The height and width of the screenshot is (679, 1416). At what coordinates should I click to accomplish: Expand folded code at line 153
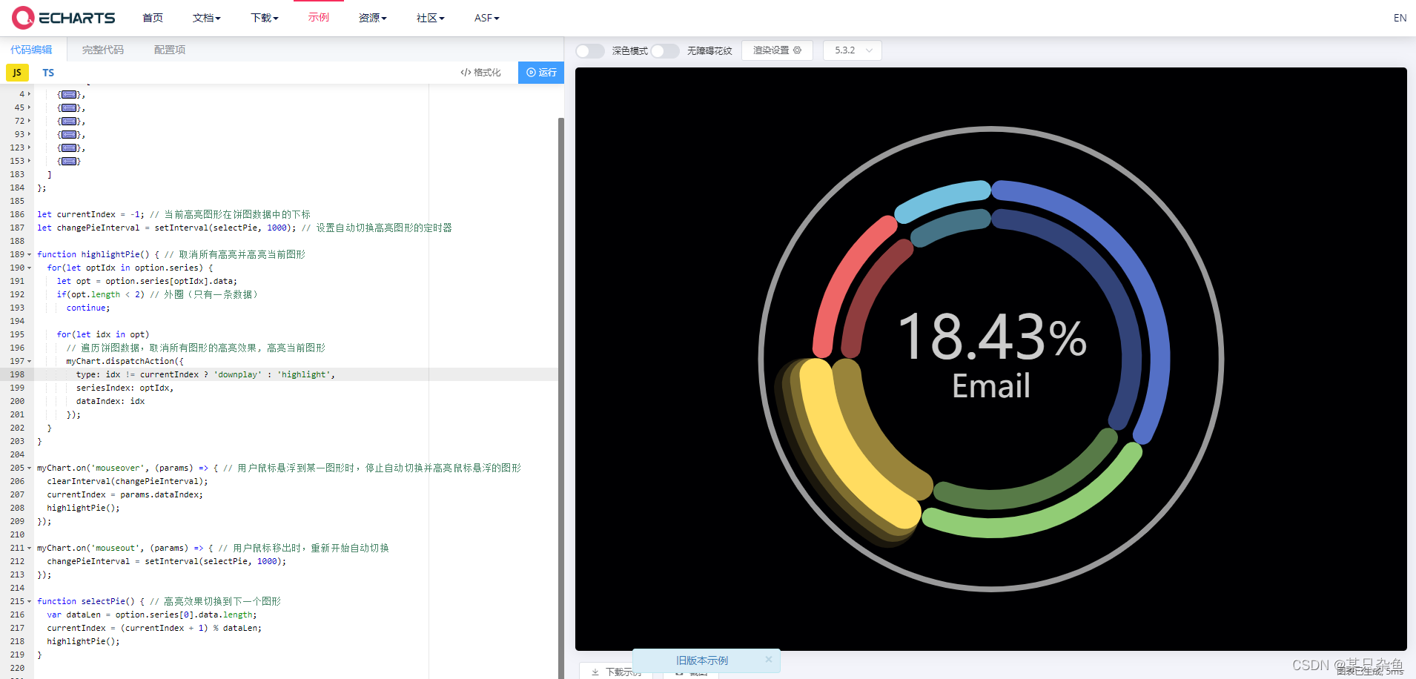30,161
